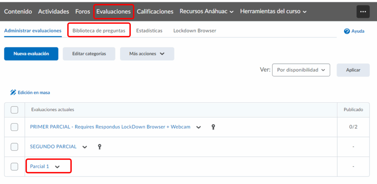The image size is (377, 184).
Task: Open the Por disponibilidad view dropdown
Action: pos(301,70)
